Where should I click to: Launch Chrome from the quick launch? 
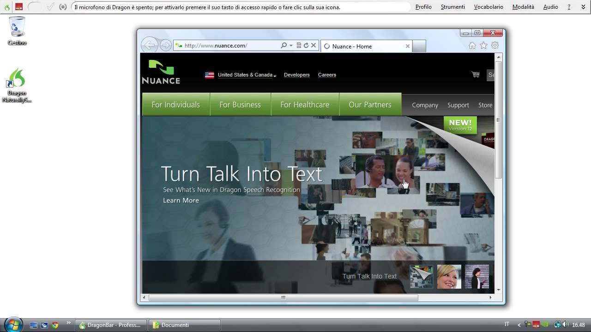click(55, 325)
